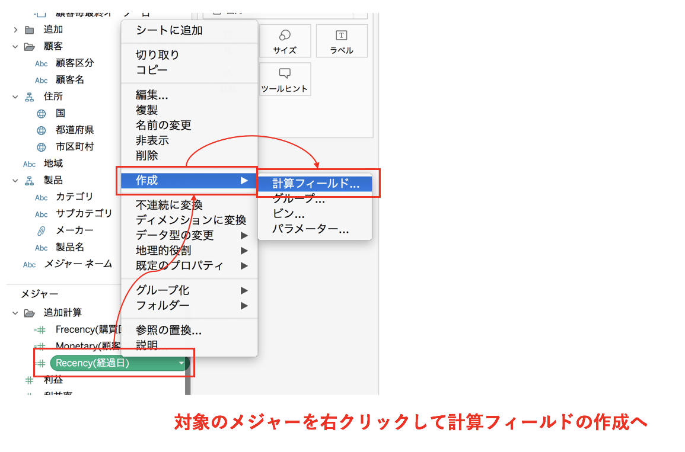Open the Recency(経過日) pill dropdown arrow
The width and height of the screenshot is (685, 452).
(x=181, y=363)
